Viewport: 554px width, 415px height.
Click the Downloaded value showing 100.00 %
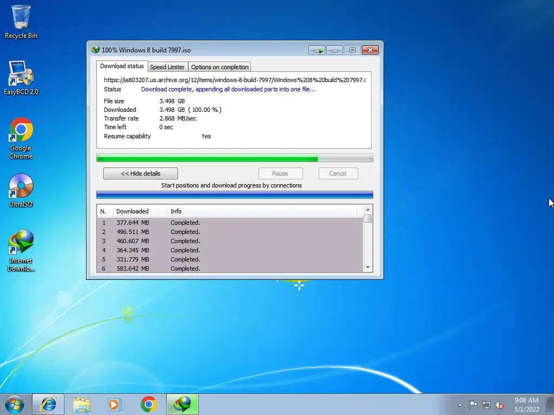(190, 110)
